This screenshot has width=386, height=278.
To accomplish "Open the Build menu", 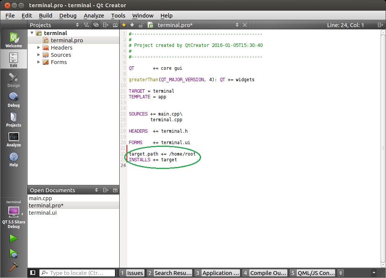I will tap(45, 16).
